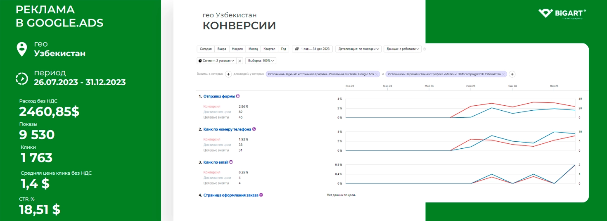Open the Клик по номеру телефона goal
607x221 pixels.
click(227, 129)
